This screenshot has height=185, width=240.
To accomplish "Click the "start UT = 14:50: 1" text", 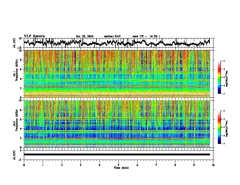I will click(146, 36).
